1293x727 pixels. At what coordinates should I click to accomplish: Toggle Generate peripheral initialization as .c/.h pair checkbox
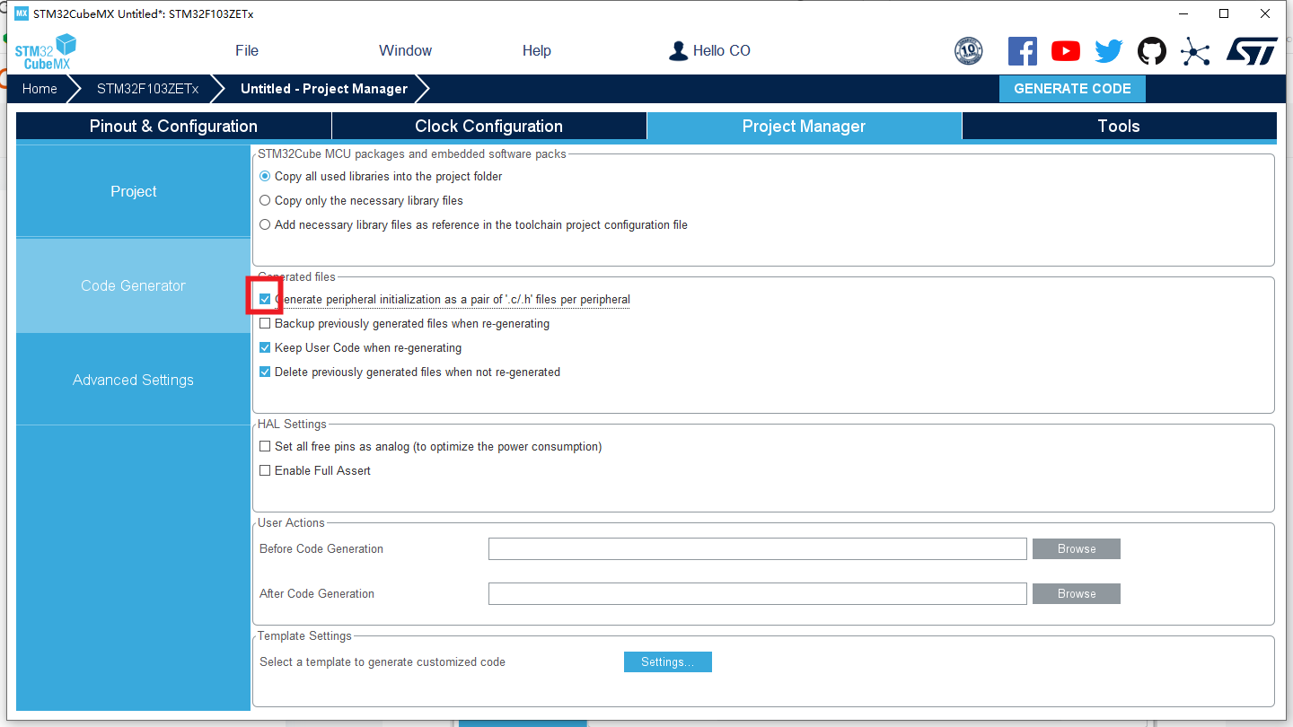265,299
